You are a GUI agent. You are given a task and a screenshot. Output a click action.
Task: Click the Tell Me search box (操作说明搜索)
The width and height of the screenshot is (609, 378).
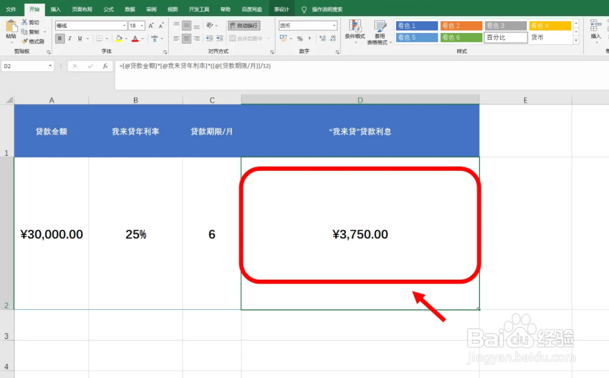327,9
